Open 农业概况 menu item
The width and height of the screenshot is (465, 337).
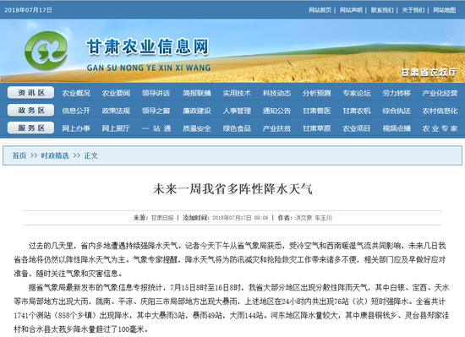click(76, 93)
